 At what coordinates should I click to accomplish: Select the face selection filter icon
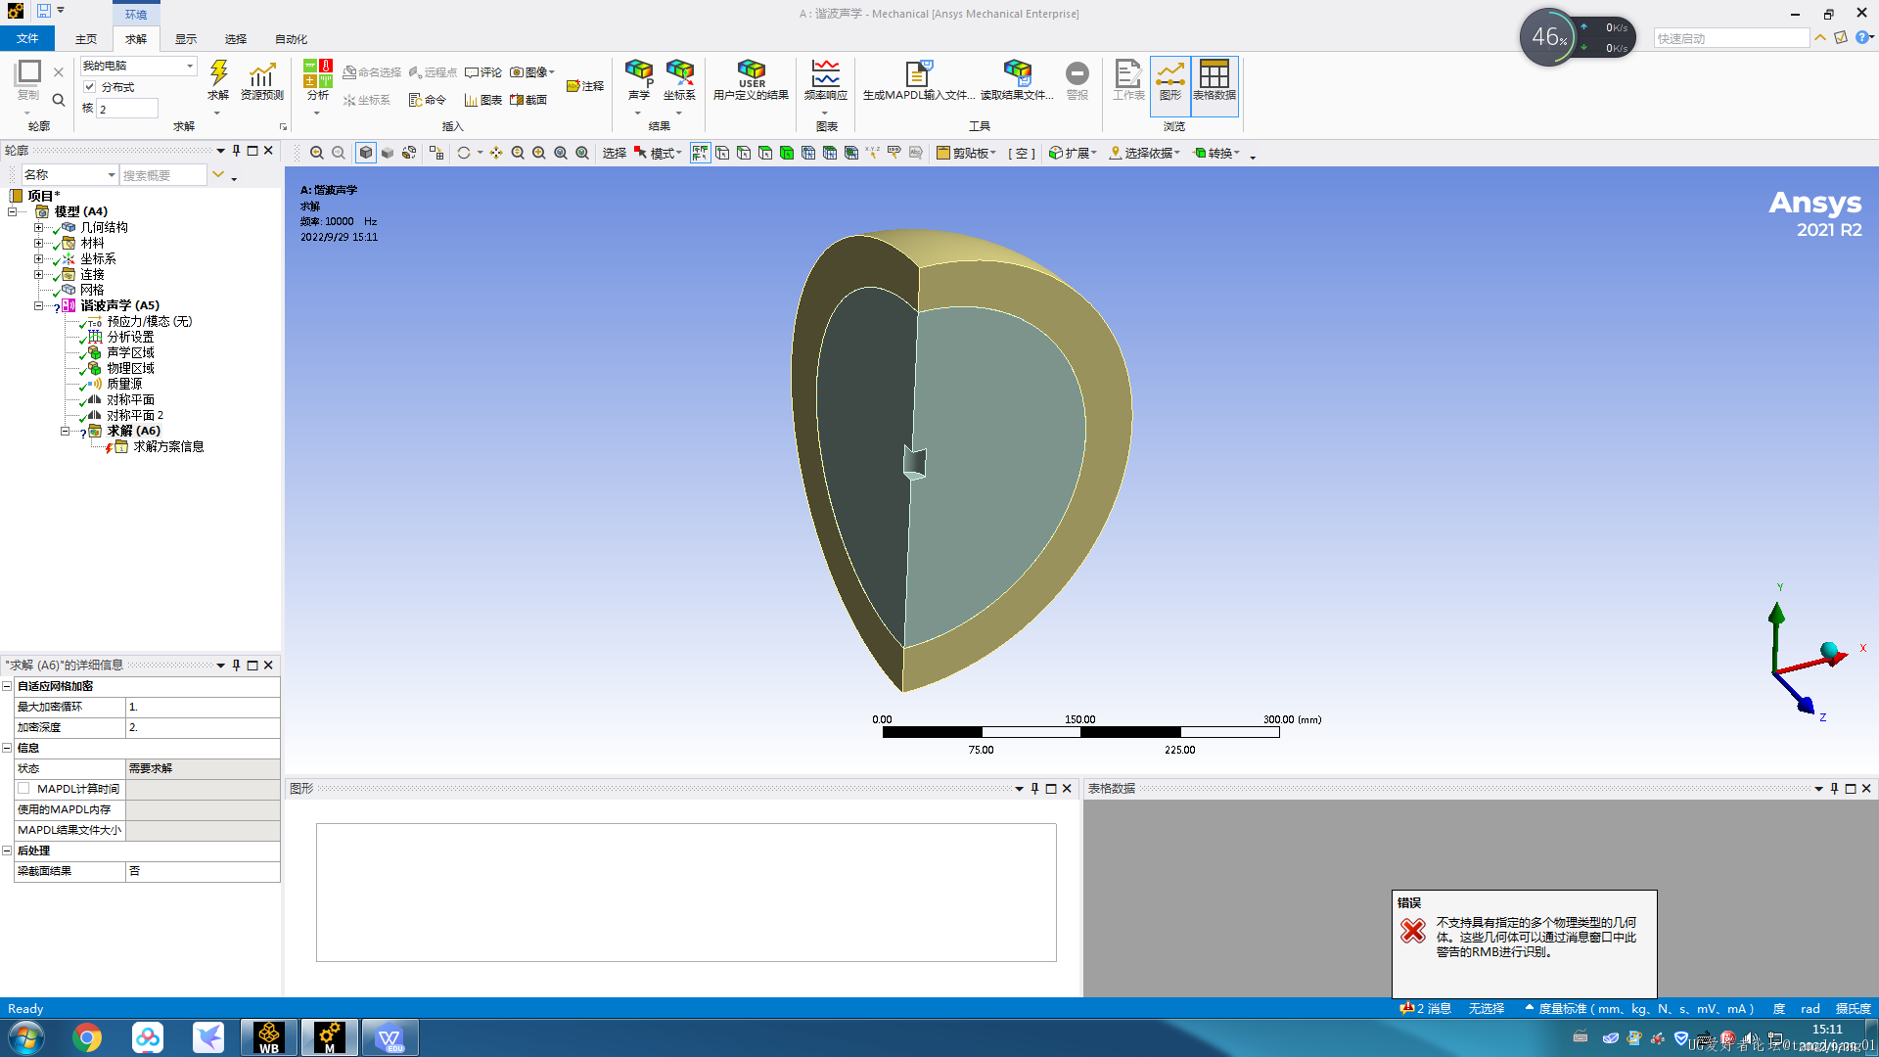pyautogui.click(x=765, y=153)
